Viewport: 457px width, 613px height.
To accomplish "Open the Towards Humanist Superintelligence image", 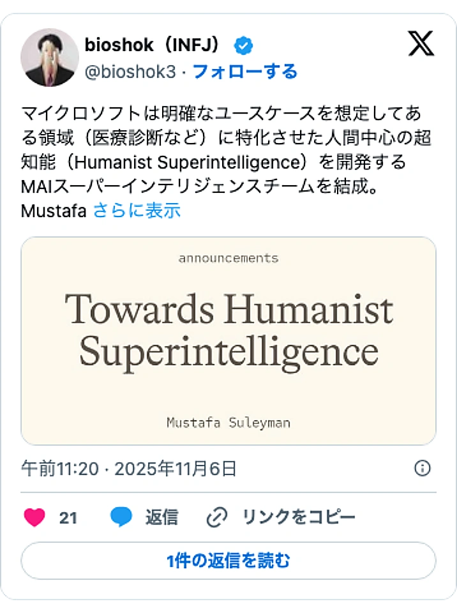I will pyautogui.click(x=228, y=338).
